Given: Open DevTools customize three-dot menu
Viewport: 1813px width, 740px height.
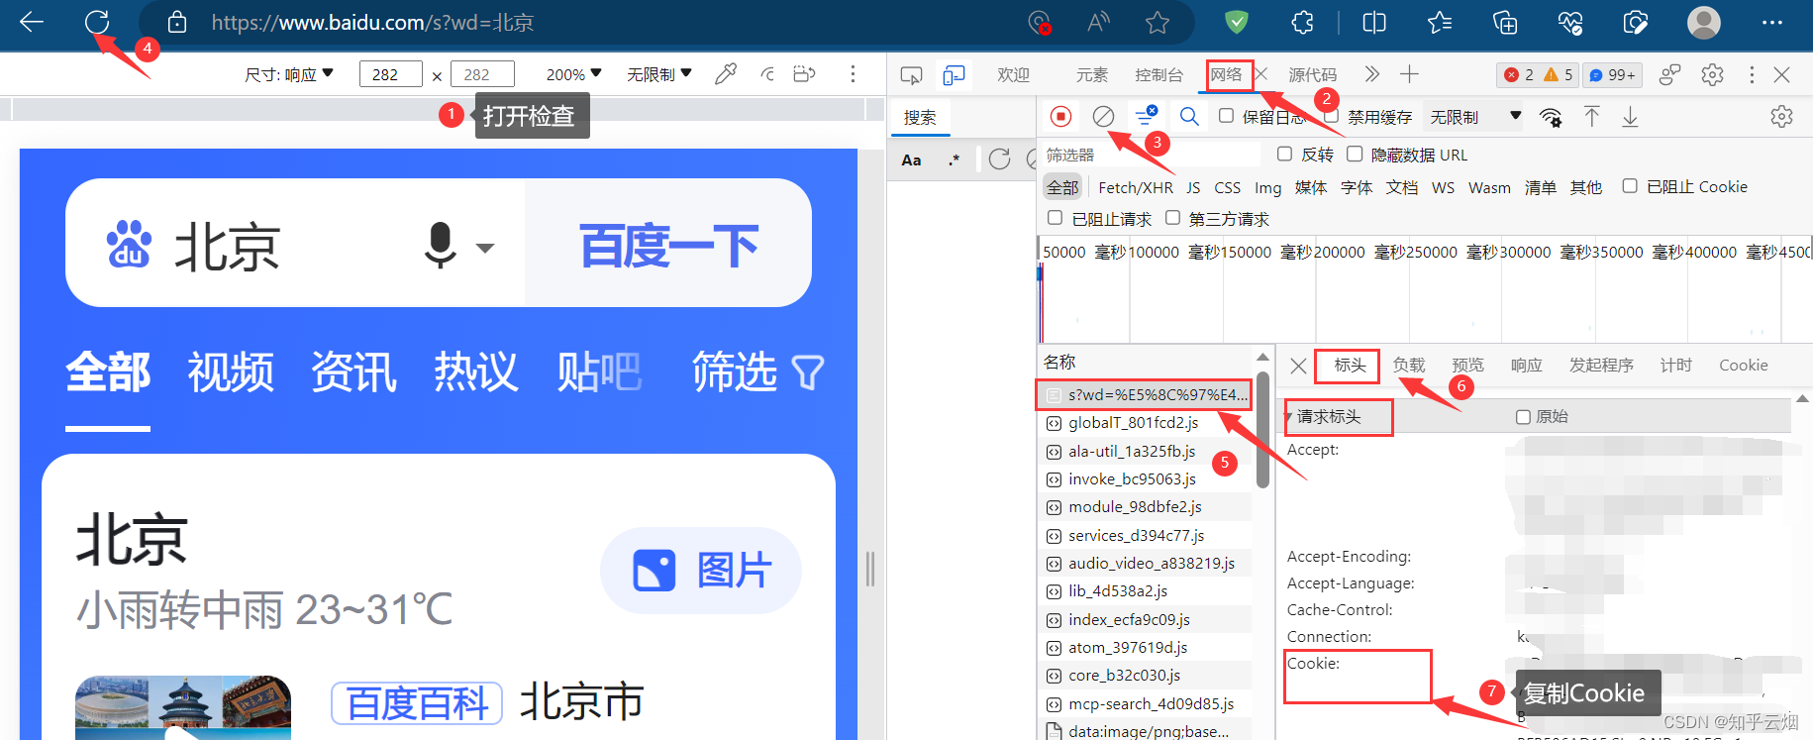Looking at the screenshot, I should (1752, 74).
